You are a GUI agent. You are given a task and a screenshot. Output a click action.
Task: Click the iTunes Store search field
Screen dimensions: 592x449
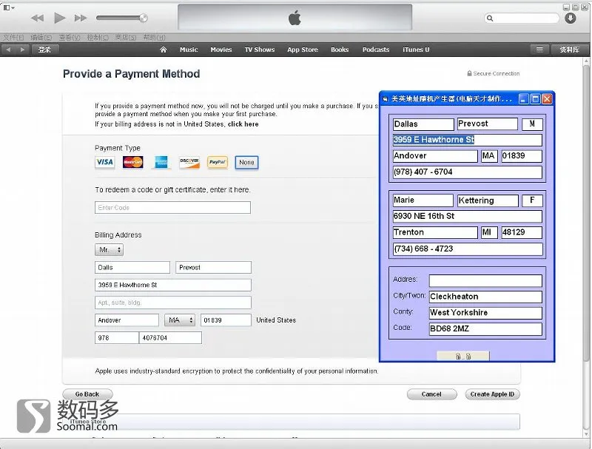click(x=522, y=18)
